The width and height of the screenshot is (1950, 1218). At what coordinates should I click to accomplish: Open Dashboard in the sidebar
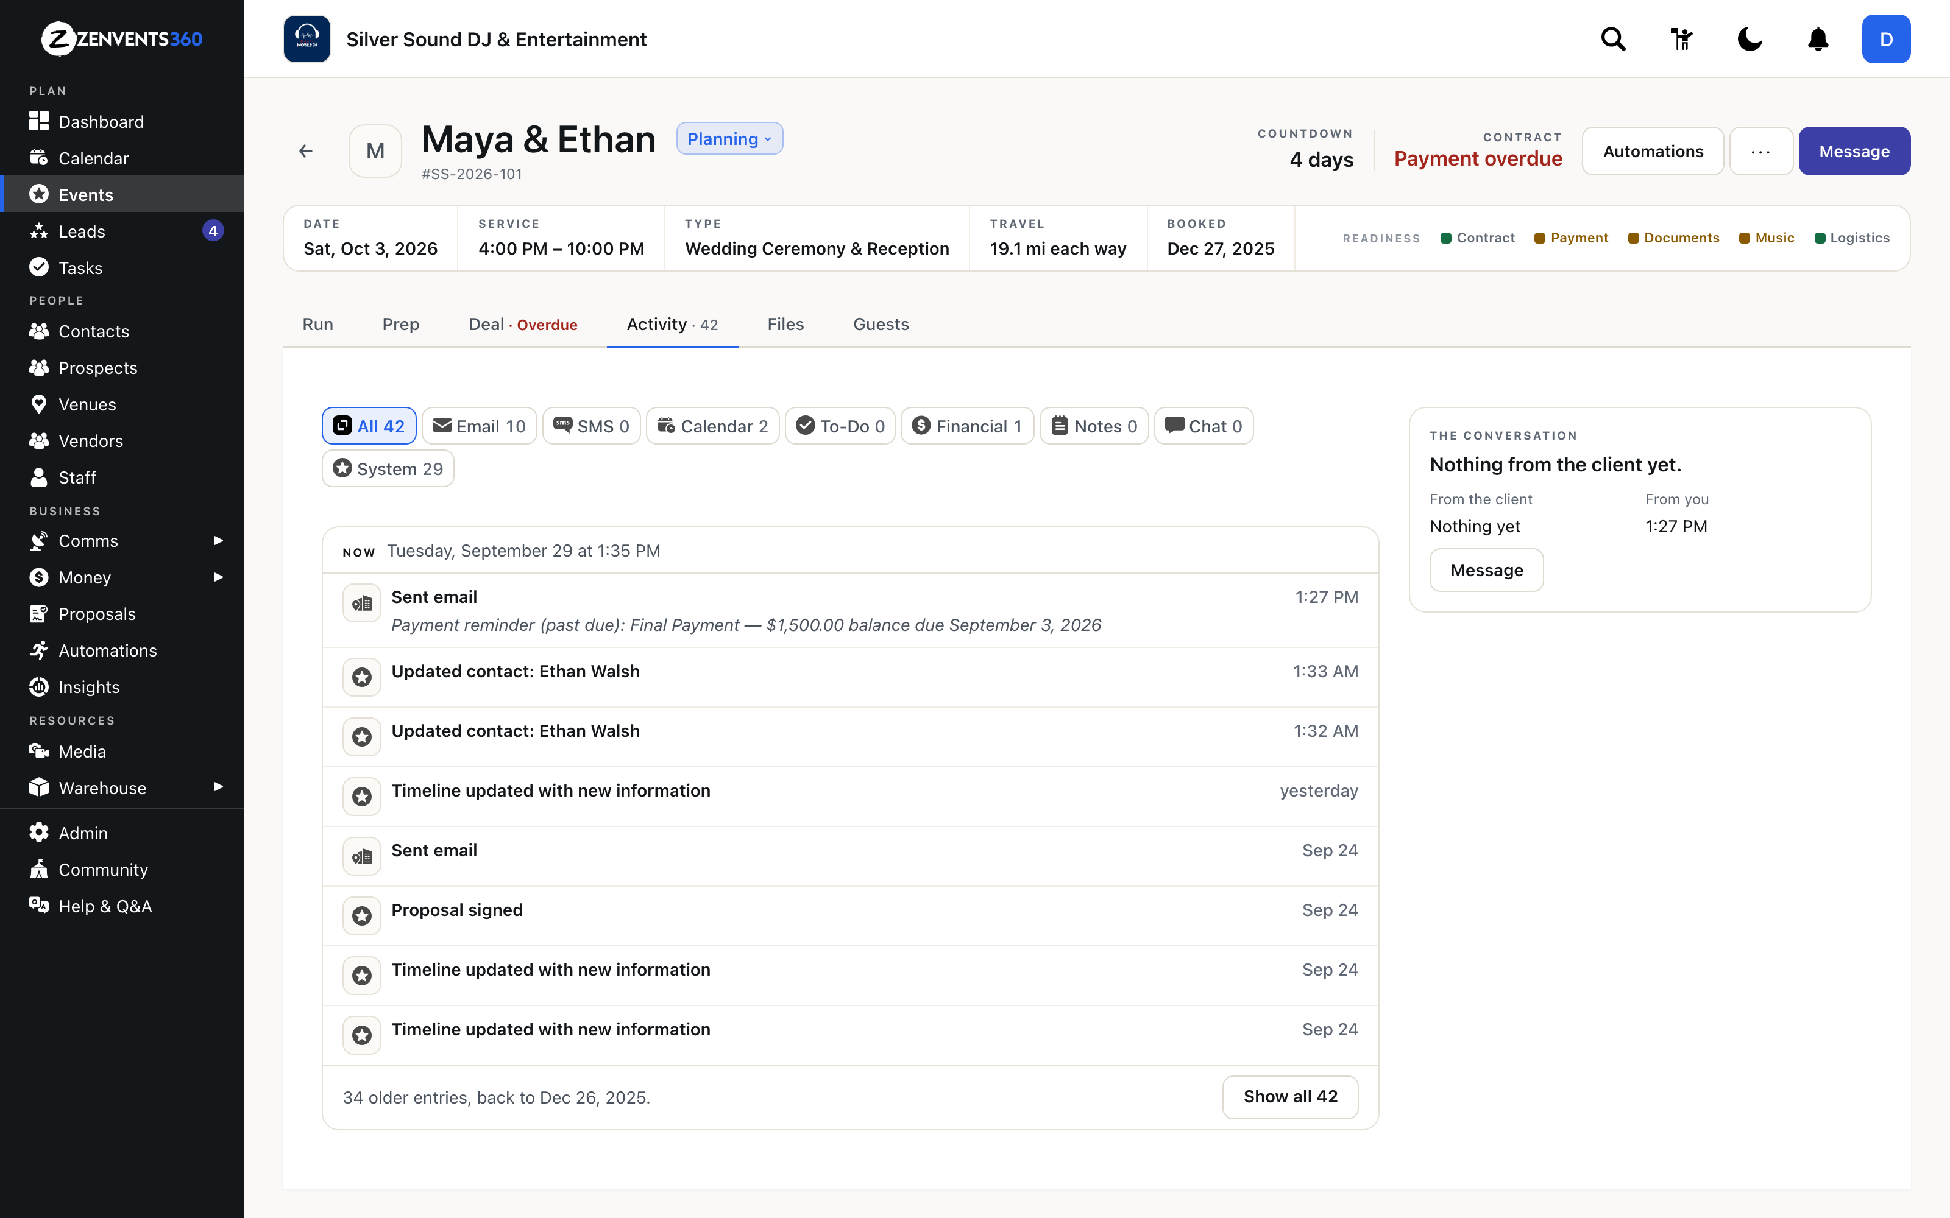tap(122, 122)
